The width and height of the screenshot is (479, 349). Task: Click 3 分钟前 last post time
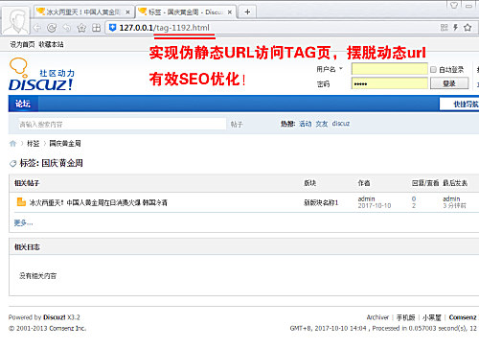pyautogui.click(x=454, y=206)
